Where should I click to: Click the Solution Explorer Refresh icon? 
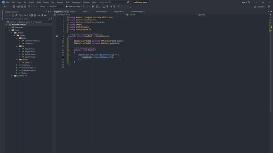pos(29,15)
